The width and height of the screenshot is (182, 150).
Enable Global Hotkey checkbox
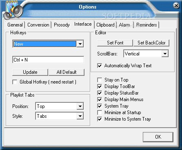pos(15,82)
